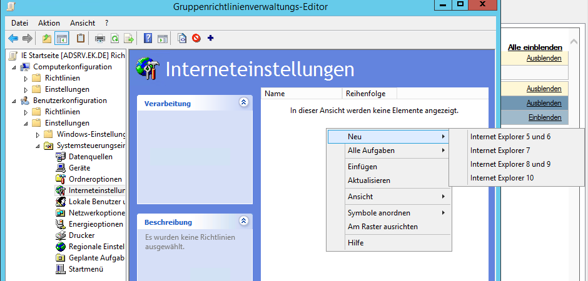588x281 pixels.
Task: Click the gray Forward arrow toolbar icon
Action: pos(27,38)
